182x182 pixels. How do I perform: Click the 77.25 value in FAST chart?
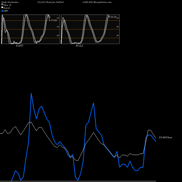pos(54,20)
